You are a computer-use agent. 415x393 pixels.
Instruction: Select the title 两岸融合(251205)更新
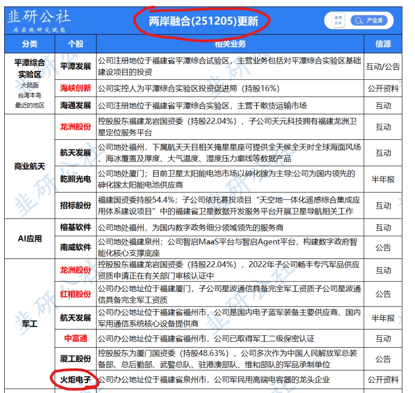[x=203, y=21]
